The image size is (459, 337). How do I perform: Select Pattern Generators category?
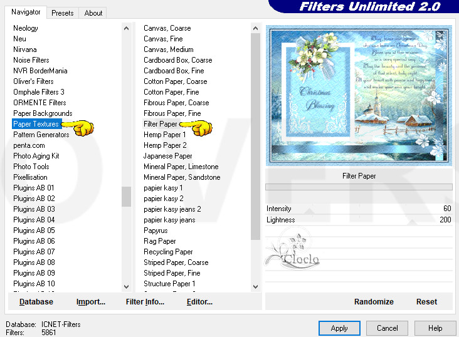(41, 135)
